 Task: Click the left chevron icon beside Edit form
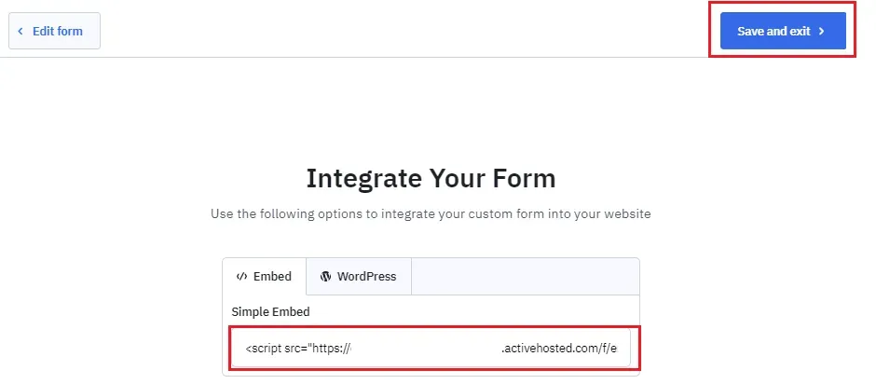21,32
